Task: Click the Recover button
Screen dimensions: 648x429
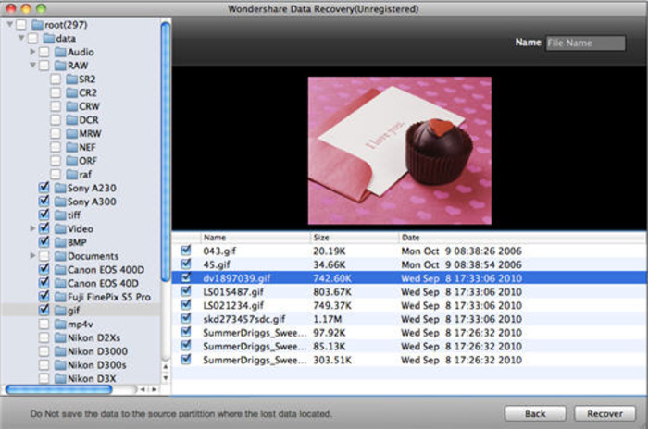Action: click(x=604, y=413)
